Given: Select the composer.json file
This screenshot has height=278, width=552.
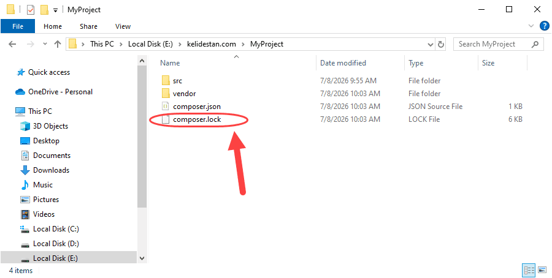Looking at the screenshot, I should (191, 107).
